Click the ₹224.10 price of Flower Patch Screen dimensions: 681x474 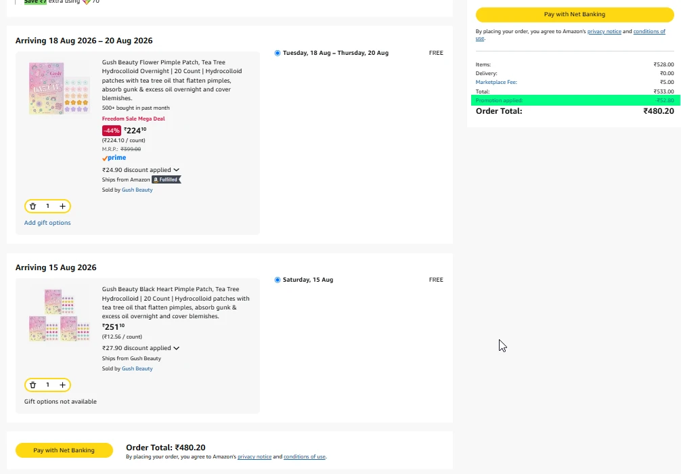coord(135,130)
